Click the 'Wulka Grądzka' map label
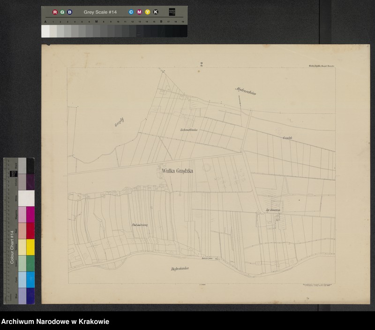The width and height of the screenshot is (375, 330). 177,171
